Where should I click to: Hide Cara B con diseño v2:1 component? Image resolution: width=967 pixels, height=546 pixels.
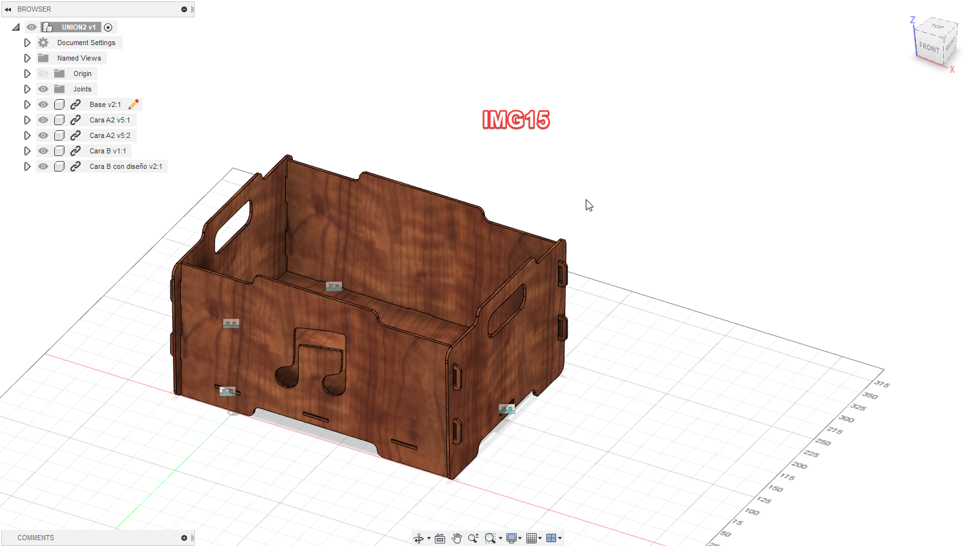[x=43, y=166]
